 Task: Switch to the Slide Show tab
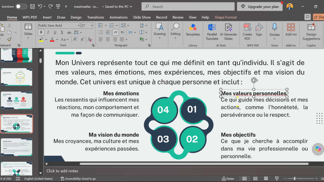pos(142,17)
